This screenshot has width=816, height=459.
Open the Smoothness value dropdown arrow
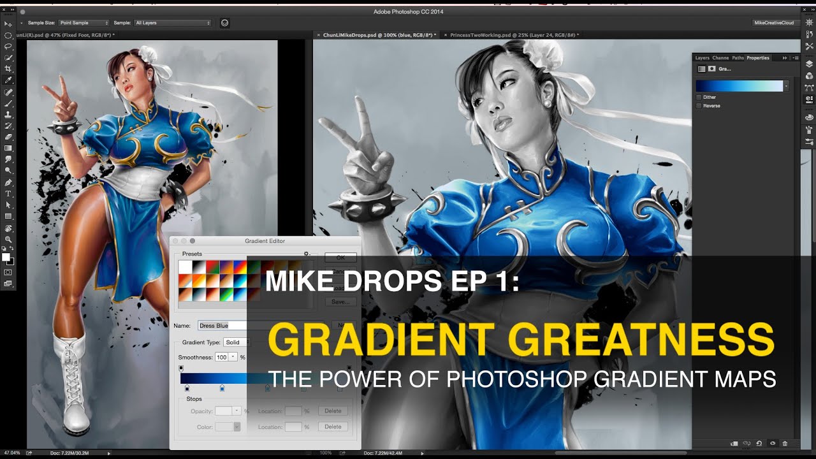tap(233, 357)
